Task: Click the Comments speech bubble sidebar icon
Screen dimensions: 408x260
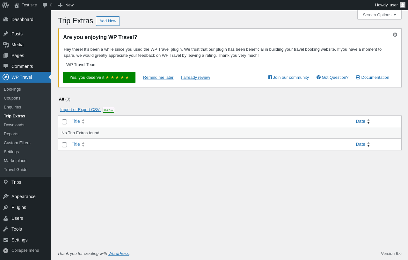Action: pos(6,66)
